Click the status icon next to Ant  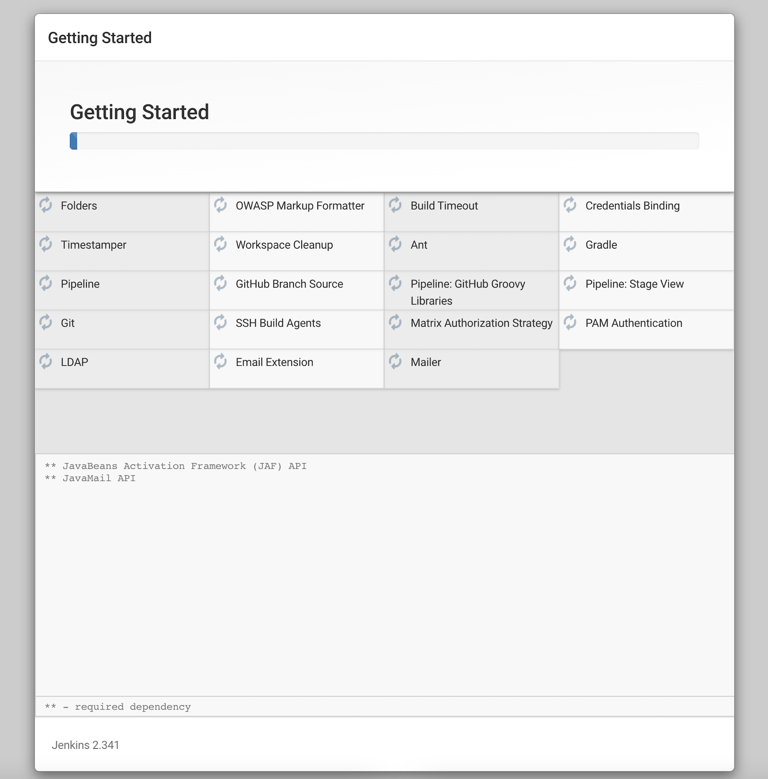coord(395,244)
